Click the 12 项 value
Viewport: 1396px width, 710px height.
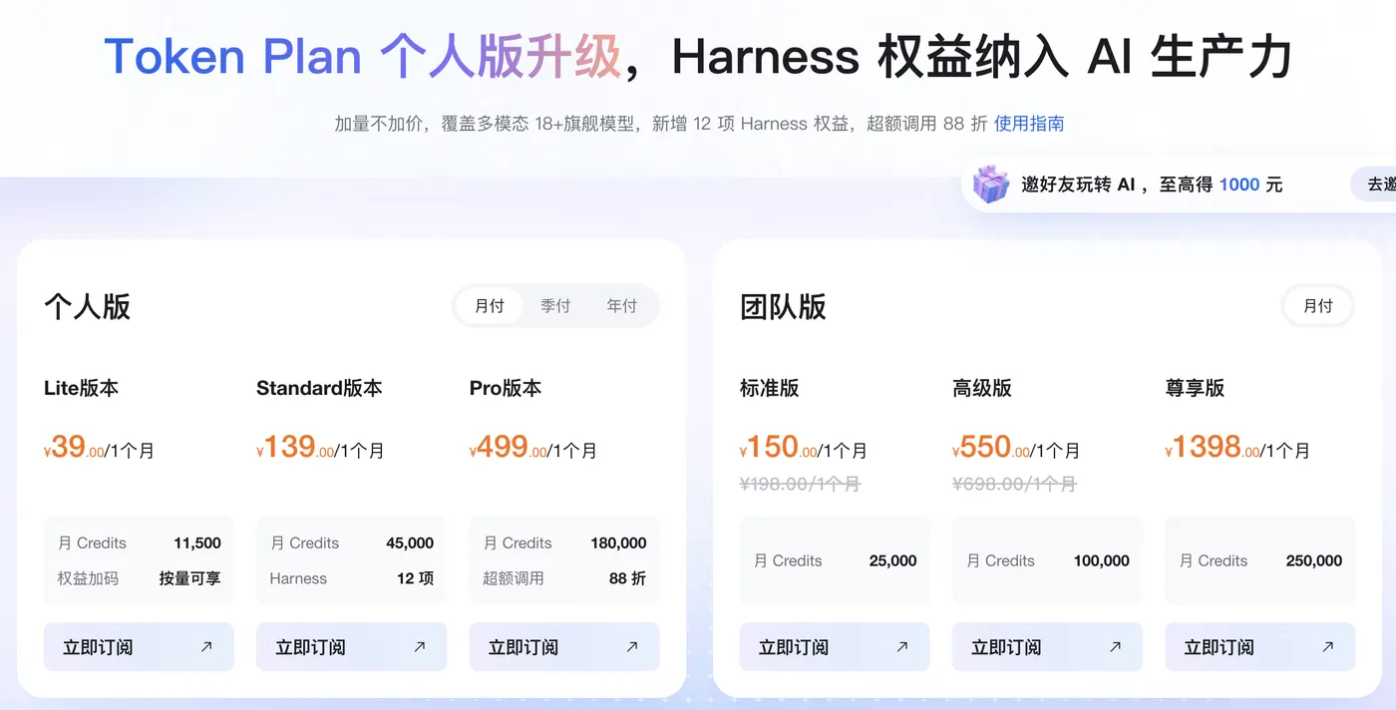click(x=415, y=578)
